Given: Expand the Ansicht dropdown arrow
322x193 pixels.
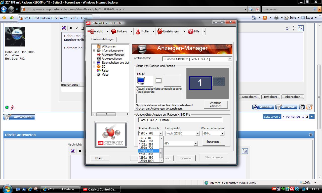Looking at the screenshot, I should (107, 31).
